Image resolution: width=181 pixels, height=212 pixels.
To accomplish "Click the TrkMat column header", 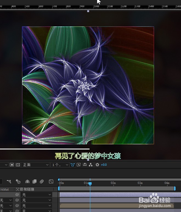I will click(4, 189).
